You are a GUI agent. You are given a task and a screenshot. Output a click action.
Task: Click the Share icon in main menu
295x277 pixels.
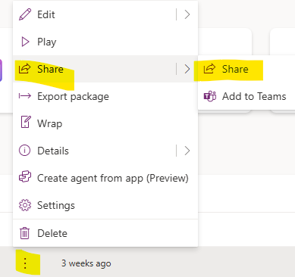pyautogui.click(x=25, y=69)
